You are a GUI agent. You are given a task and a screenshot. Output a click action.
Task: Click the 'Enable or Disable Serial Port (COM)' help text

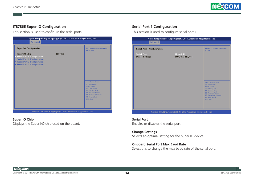(216, 50)
